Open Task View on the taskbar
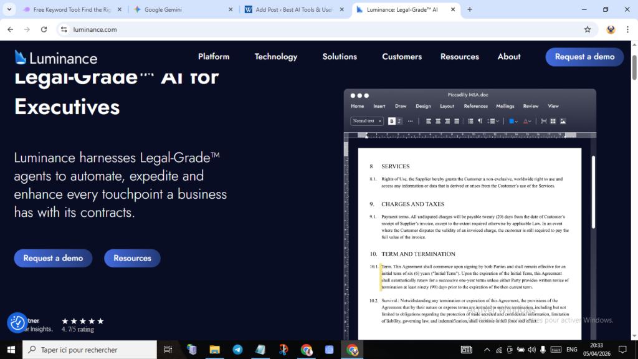 (x=168, y=350)
